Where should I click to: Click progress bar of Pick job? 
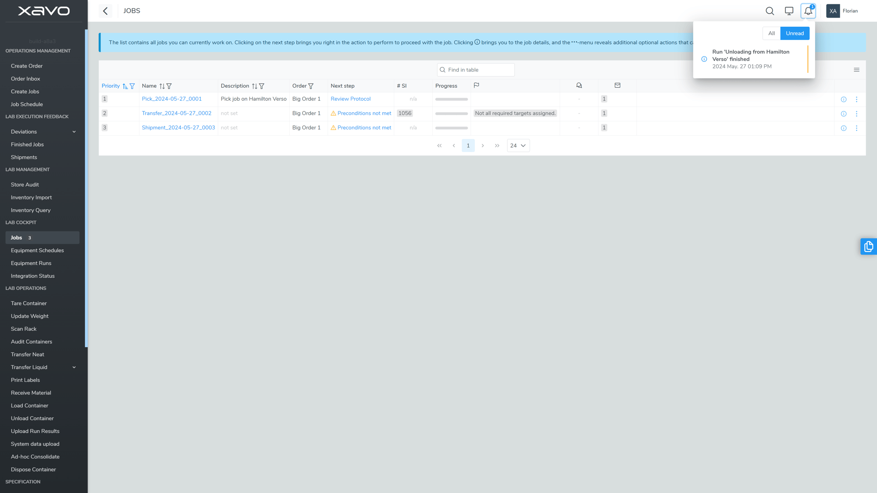pos(451,99)
